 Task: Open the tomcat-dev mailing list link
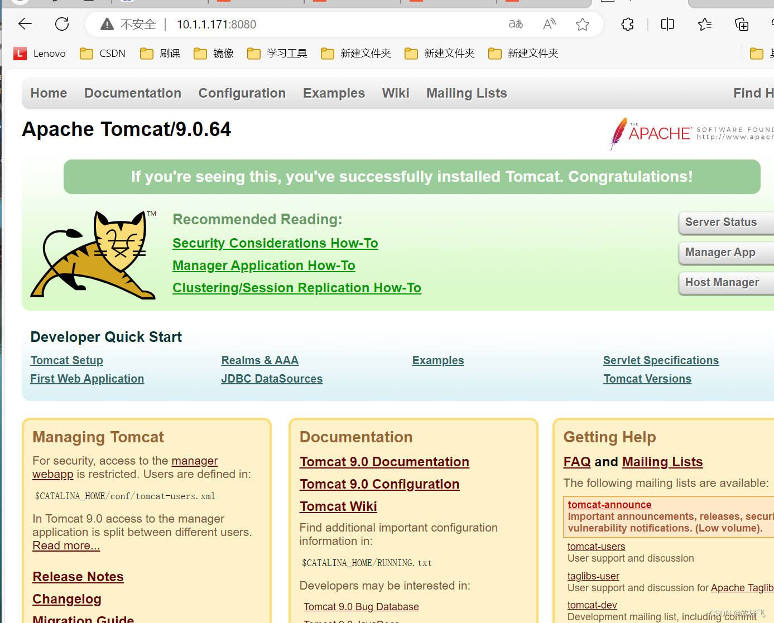(592, 605)
